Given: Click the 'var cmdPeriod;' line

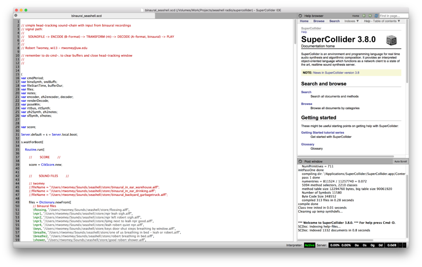Looking at the screenshot, I should click(x=32, y=78).
